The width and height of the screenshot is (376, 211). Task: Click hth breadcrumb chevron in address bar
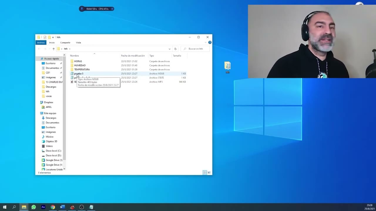pyautogui.click(x=70, y=49)
